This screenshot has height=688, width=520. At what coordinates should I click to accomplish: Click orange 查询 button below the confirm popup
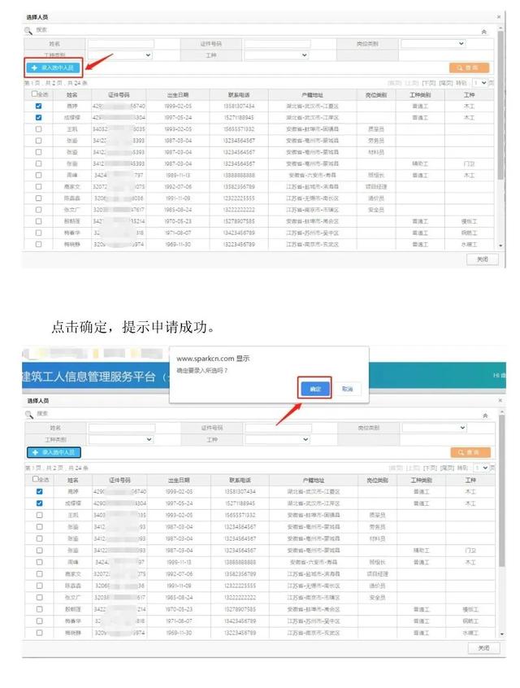tap(470, 451)
